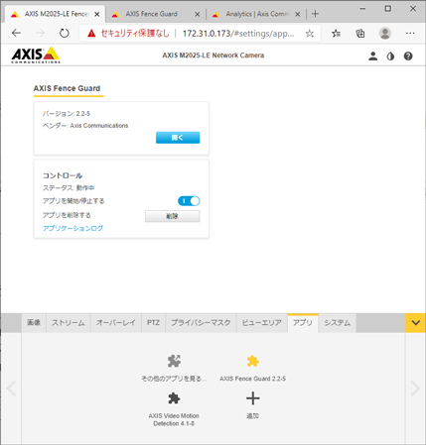Screen dimensions: 426x445
Task: Close the AXIS M2025-LE Fence tab
Action: (x=97, y=14)
